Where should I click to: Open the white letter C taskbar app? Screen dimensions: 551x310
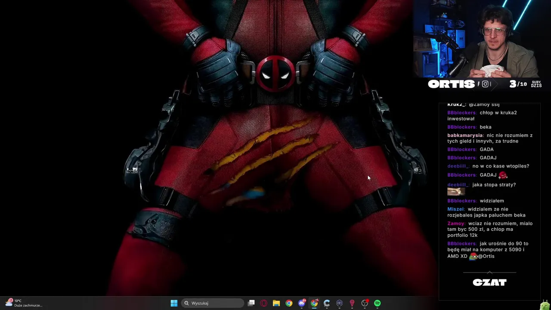[327, 303]
